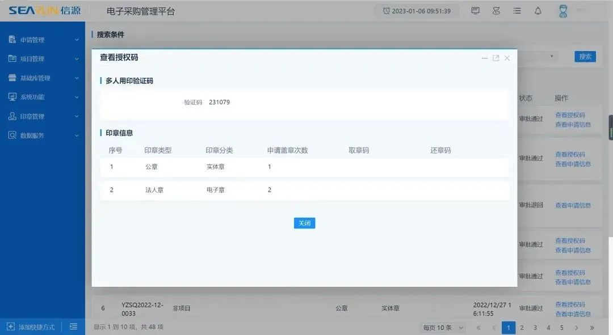The height and width of the screenshot is (335, 613).
Task: Go to page 3 in pagination
Action: coord(535,327)
